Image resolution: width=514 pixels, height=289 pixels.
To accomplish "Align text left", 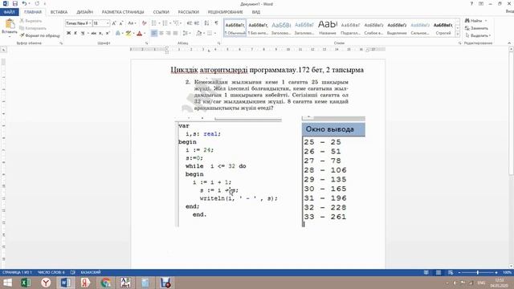I will 154,33.
